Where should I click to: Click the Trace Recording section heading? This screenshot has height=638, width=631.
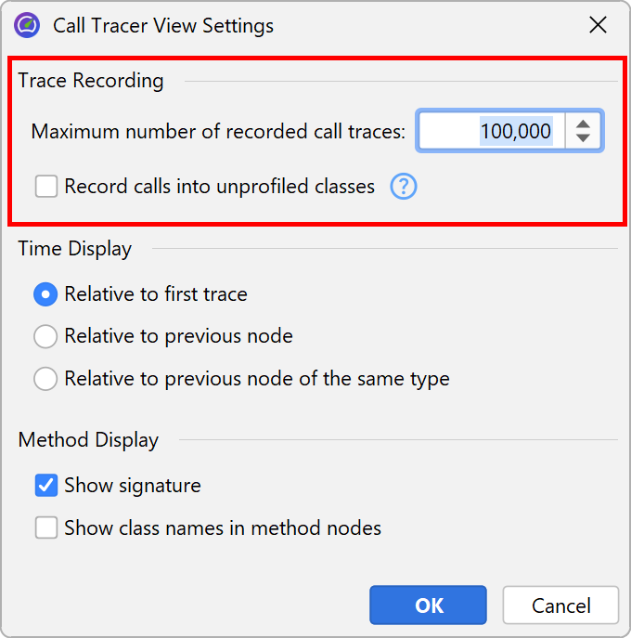(91, 81)
